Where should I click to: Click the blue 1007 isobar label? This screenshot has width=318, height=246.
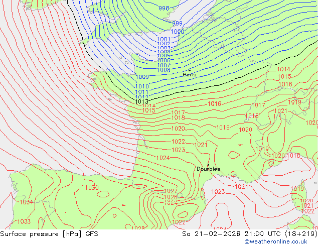point(164,65)
